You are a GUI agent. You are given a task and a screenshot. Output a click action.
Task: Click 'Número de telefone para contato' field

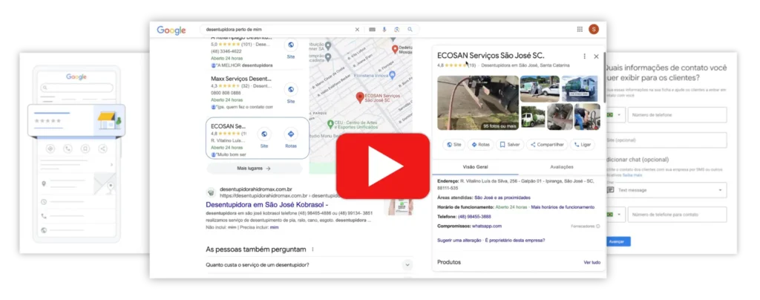677,215
